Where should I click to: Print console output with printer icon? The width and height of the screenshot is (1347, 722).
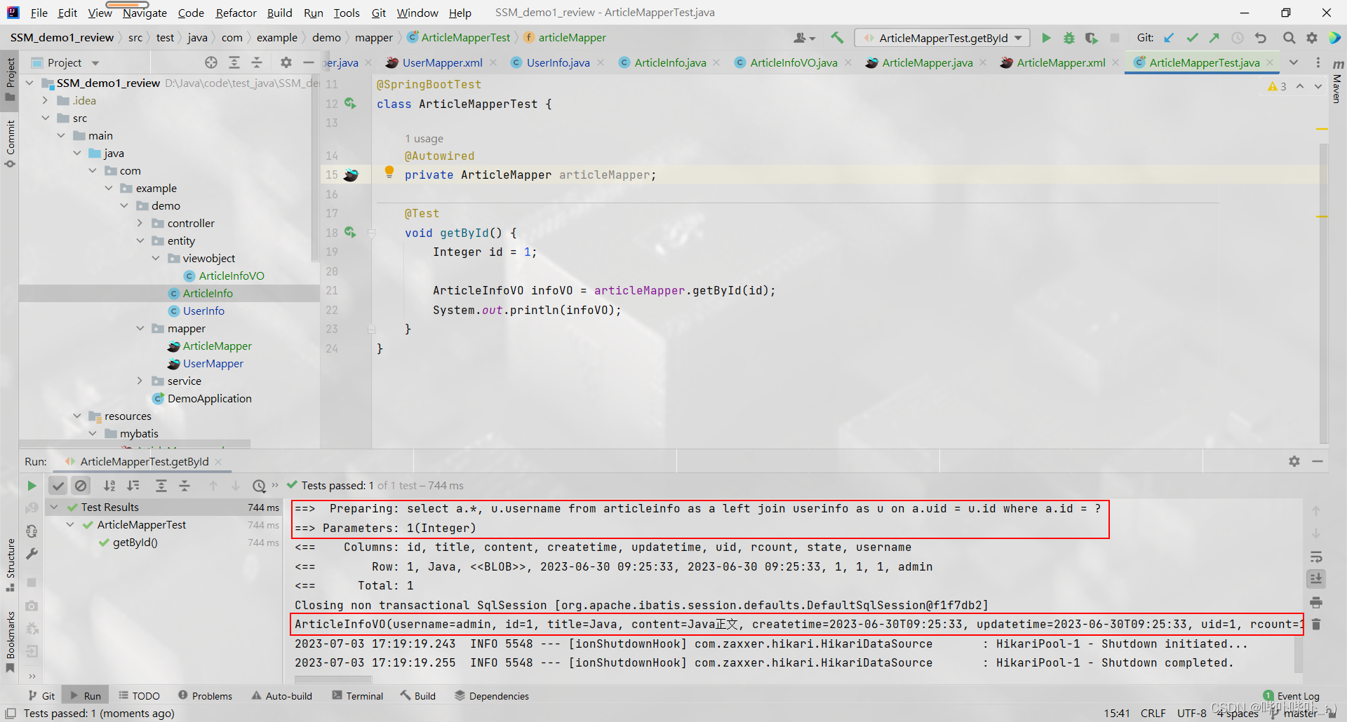[x=1316, y=602]
